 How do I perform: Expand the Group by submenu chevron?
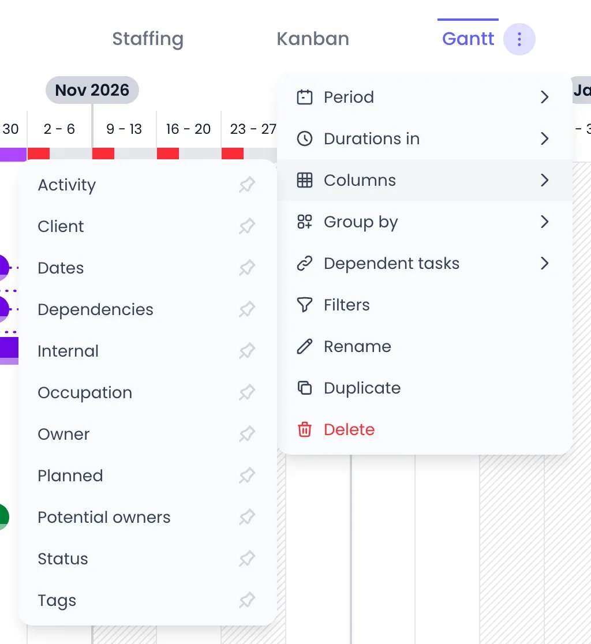click(x=545, y=222)
